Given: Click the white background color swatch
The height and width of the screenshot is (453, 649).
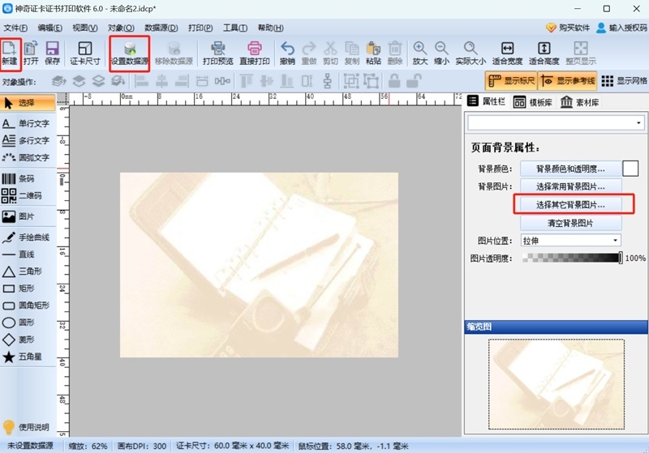Looking at the screenshot, I should coord(630,169).
